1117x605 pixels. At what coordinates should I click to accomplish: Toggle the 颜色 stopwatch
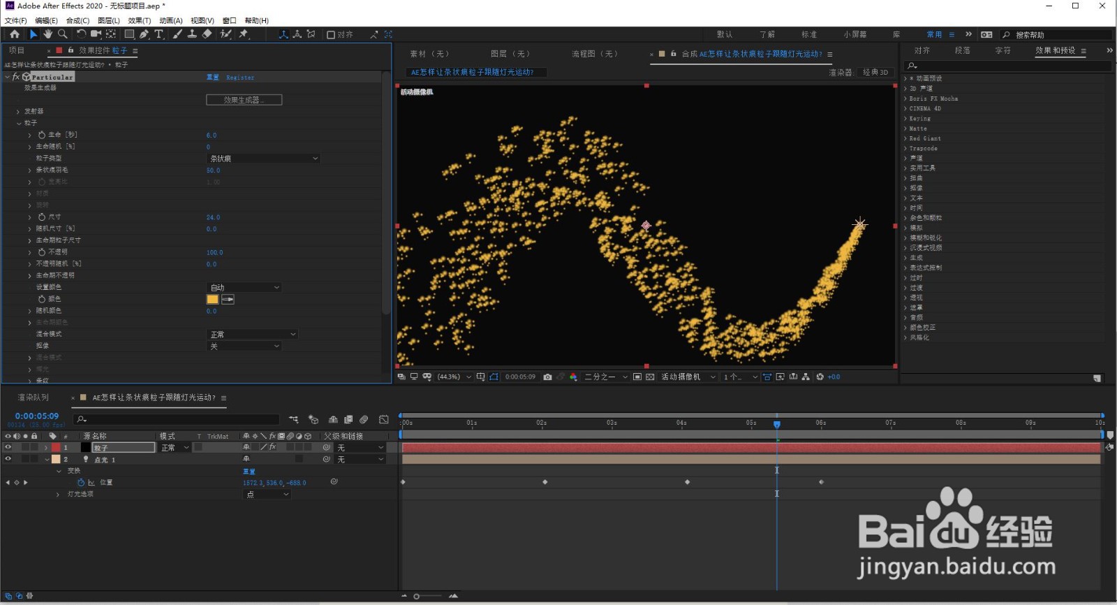(x=42, y=299)
